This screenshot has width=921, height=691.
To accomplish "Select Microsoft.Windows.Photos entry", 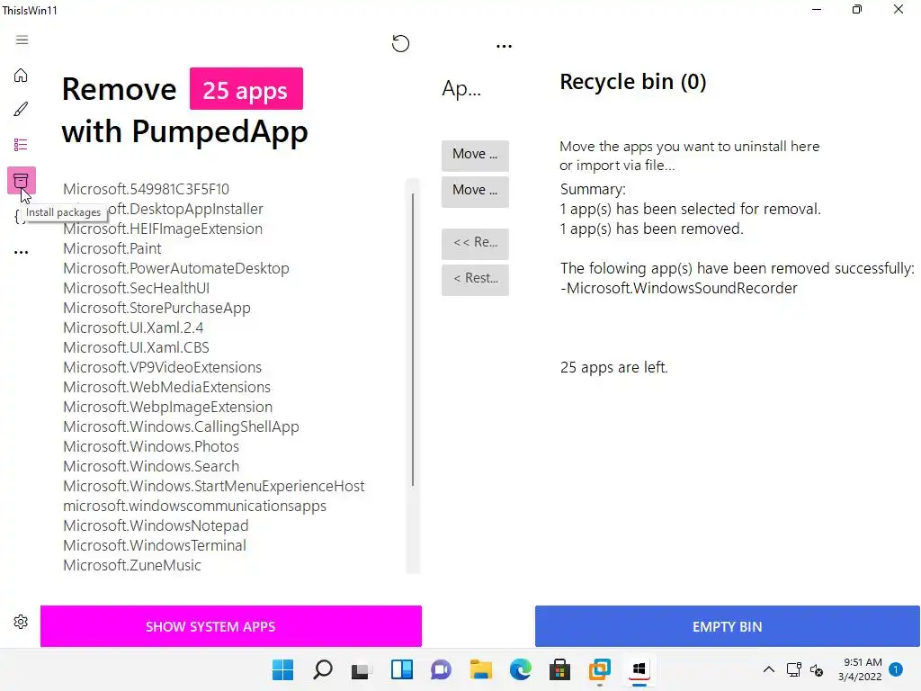I will (x=151, y=446).
